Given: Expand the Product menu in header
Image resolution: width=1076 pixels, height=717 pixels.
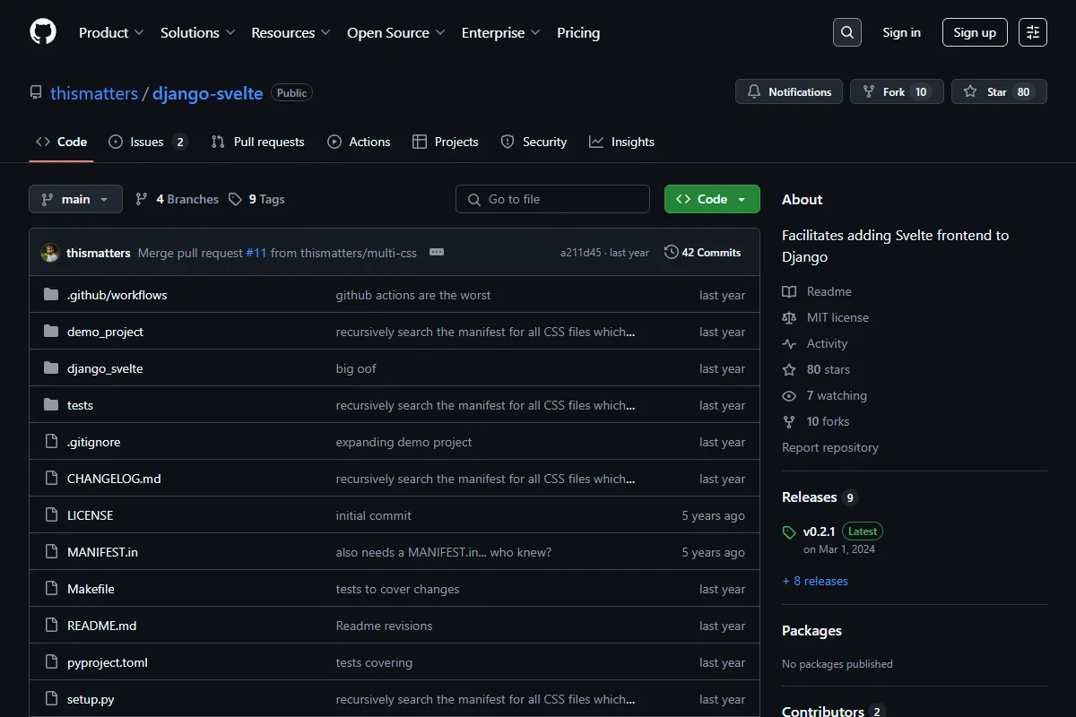Looking at the screenshot, I should tap(111, 32).
